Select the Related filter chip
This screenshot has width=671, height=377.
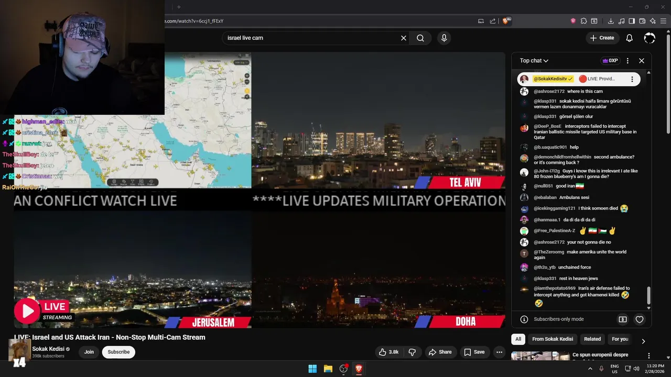[592, 339]
